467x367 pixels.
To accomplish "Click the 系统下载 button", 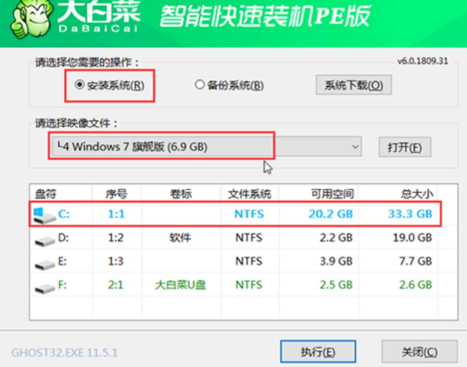I will [x=353, y=85].
